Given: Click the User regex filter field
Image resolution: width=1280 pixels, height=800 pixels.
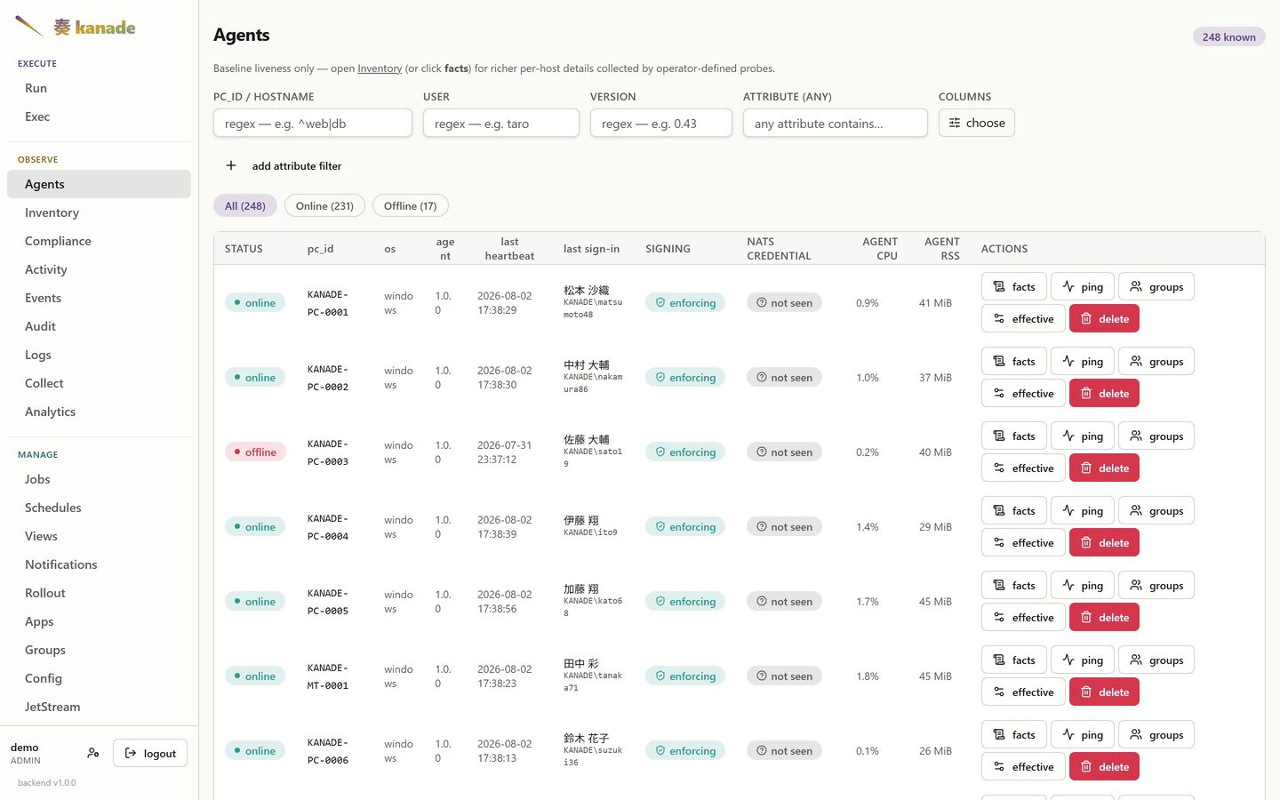Looking at the screenshot, I should pos(501,124).
